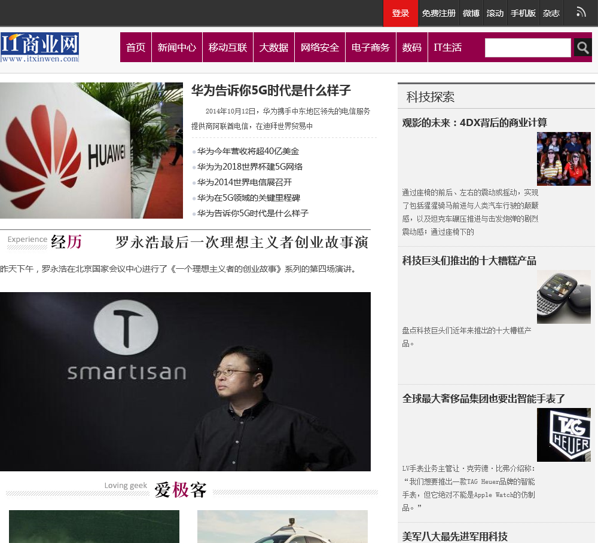Open 华为在5G领域的关键里程碑 link
This screenshot has width=598, height=543.
249,198
